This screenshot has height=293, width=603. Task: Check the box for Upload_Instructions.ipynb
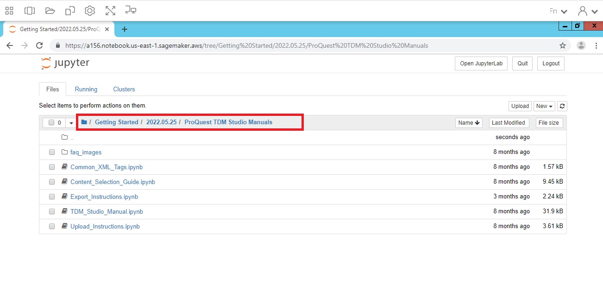tap(52, 226)
